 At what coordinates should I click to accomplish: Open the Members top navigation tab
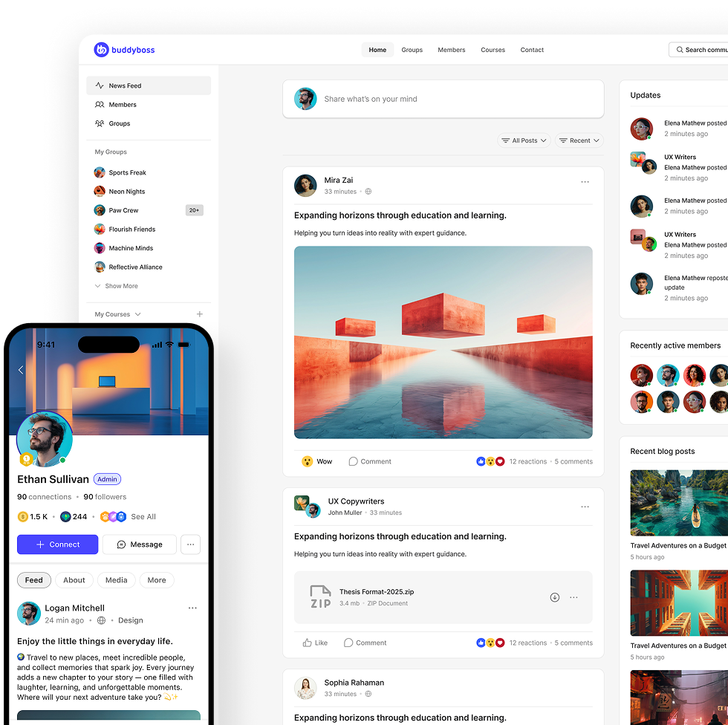pyautogui.click(x=452, y=50)
